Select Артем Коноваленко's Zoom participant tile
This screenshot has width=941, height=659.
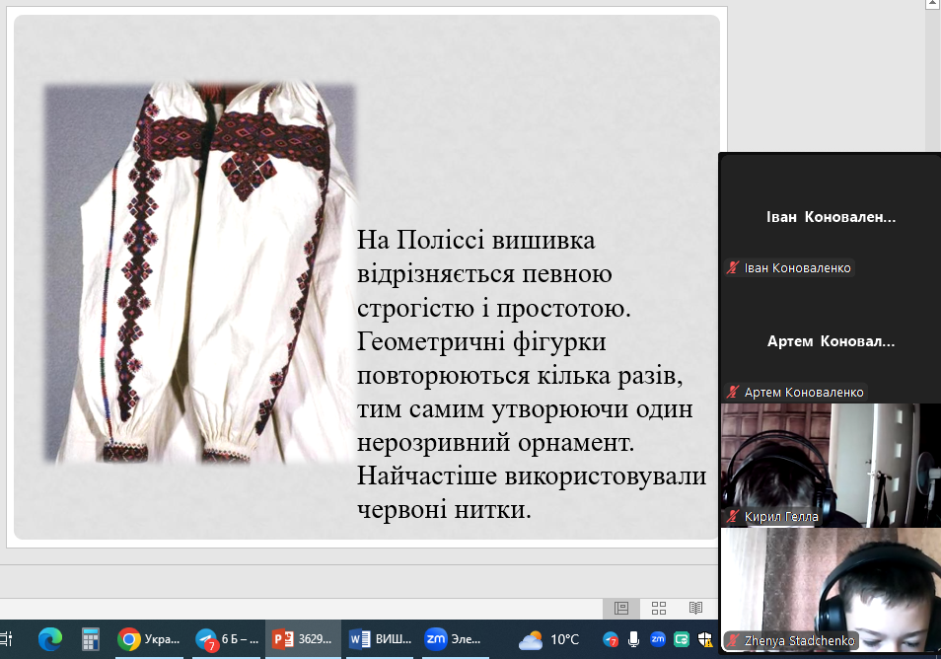click(x=831, y=341)
